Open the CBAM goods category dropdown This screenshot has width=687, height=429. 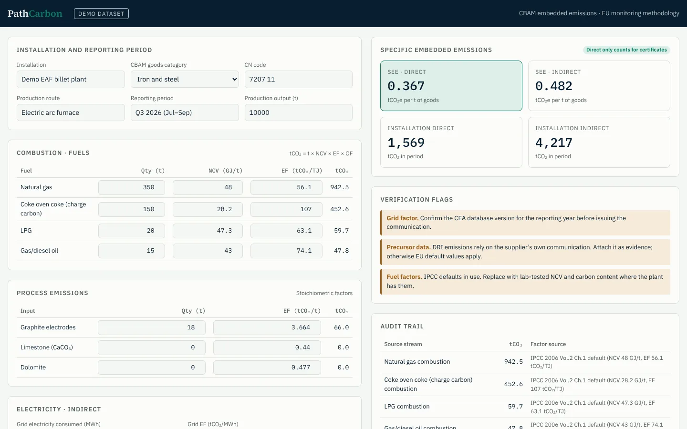click(x=185, y=79)
